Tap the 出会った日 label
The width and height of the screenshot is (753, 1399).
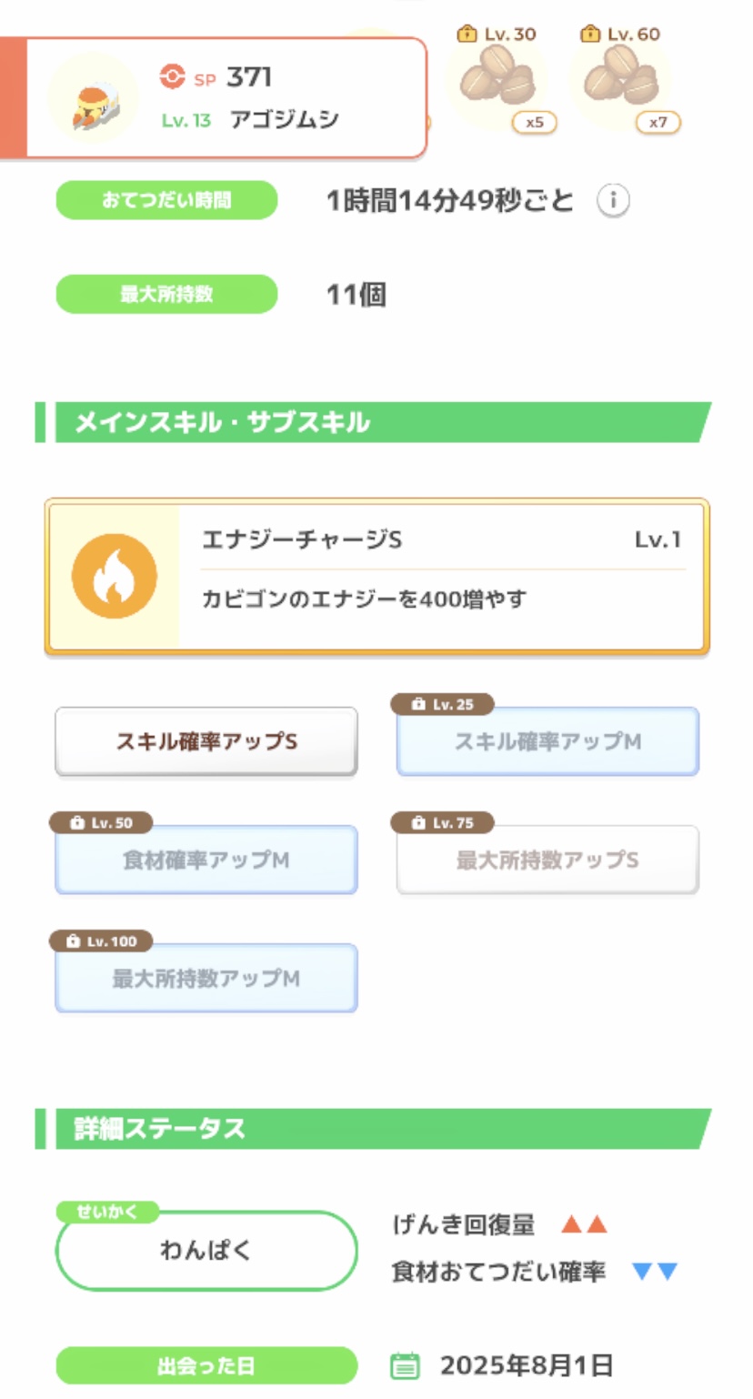point(206,1365)
